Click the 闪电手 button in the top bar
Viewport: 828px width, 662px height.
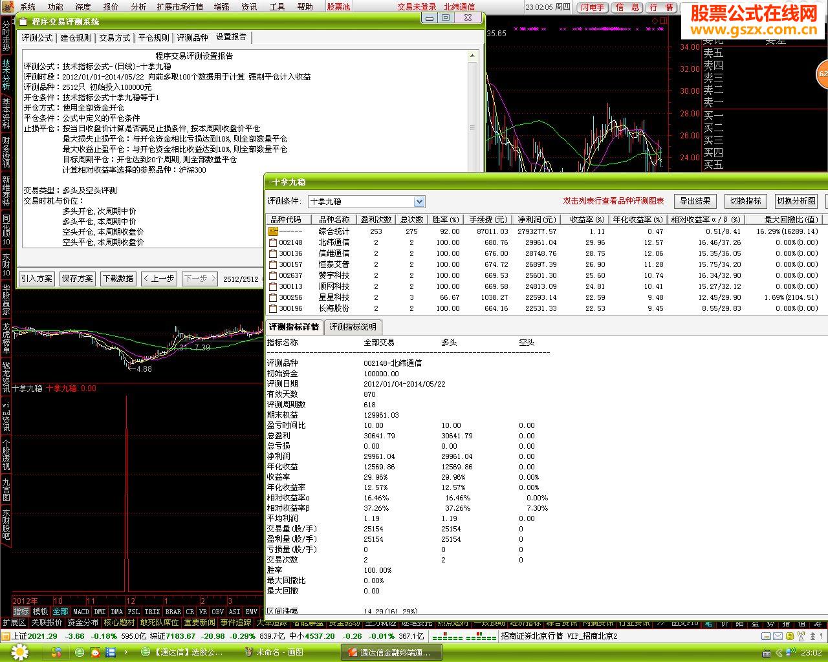click(593, 7)
